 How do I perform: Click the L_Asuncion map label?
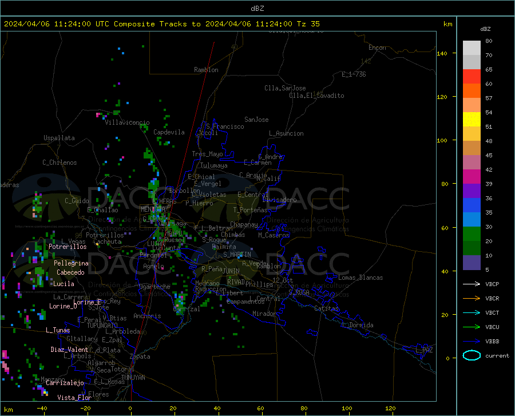pos(286,133)
